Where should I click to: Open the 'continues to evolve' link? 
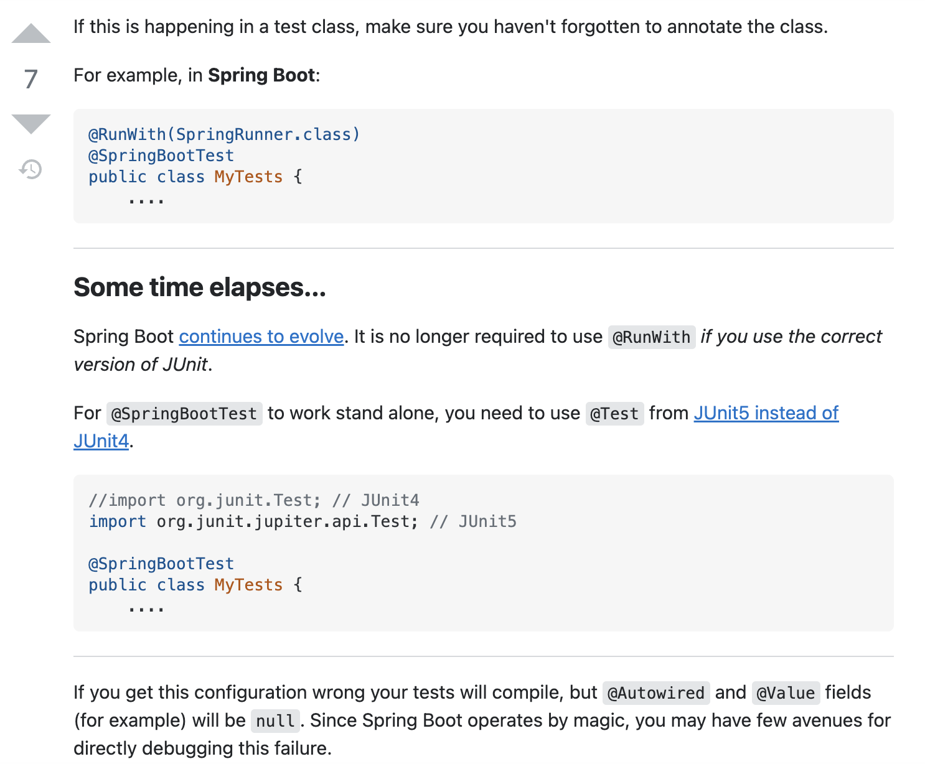(x=261, y=337)
